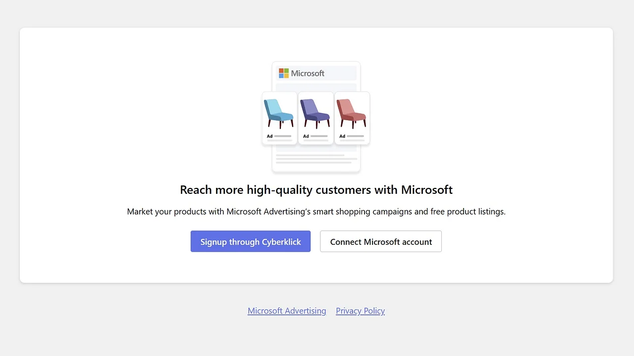The width and height of the screenshot is (634, 356).
Task: Click the "Market your products" description text
Action: coord(316,212)
